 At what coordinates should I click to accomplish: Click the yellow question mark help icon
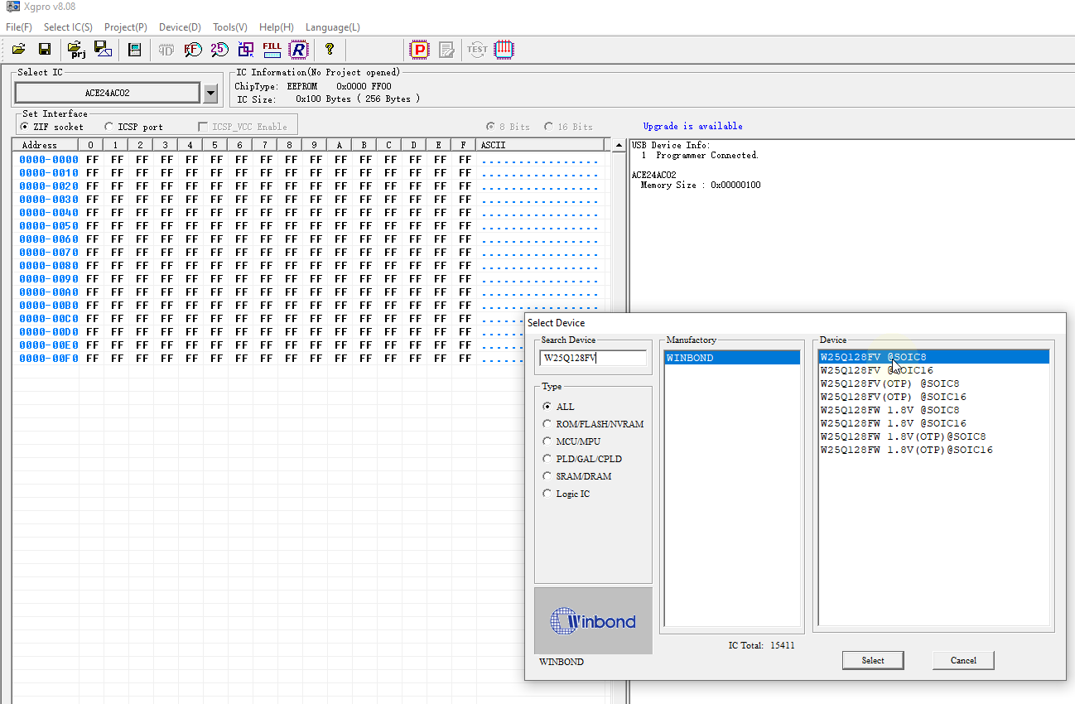[330, 50]
